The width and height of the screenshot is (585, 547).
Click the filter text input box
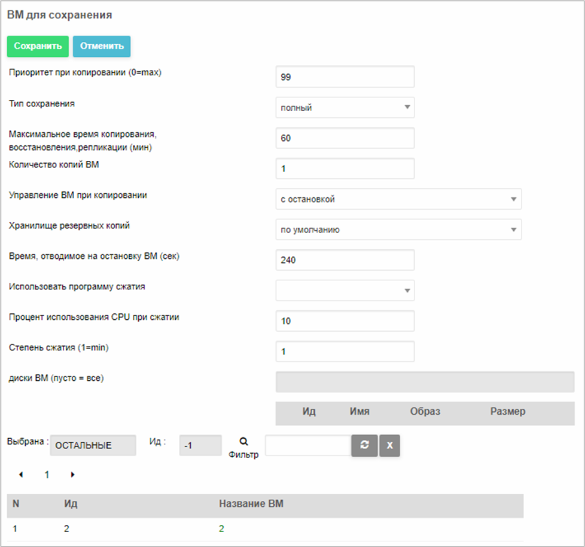(308, 445)
